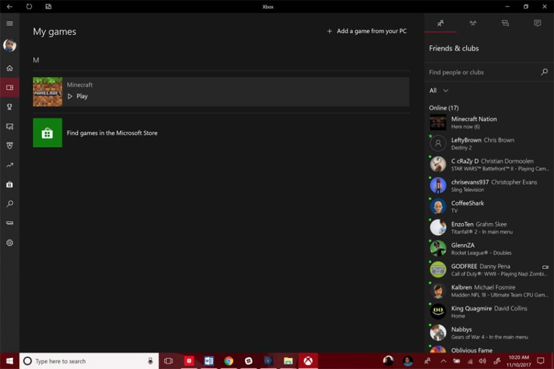The height and width of the screenshot is (369, 554).
Task: Open Search magnifier icon in sidebar
Action: tap(10, 204)
